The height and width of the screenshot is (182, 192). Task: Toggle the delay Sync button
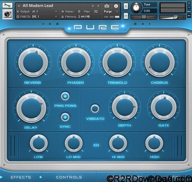tap(65, 117)
